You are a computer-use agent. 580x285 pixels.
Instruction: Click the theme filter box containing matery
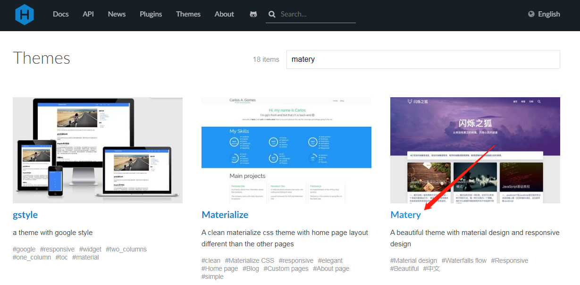(x=423, y=59)
